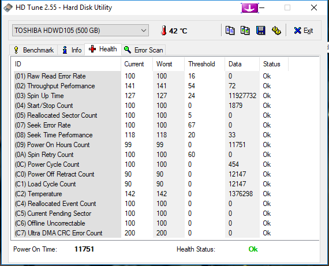329x266 pixels.
Task: Switch to the Error Scan tab
Action: 144,50
